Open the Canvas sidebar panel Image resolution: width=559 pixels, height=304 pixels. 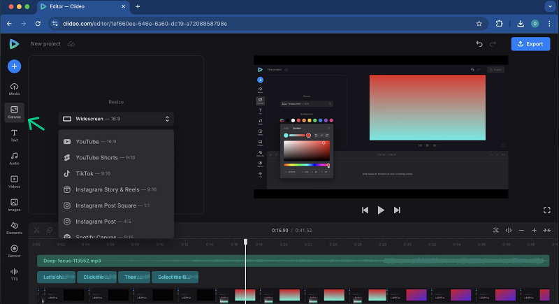[x=14, y=113]
